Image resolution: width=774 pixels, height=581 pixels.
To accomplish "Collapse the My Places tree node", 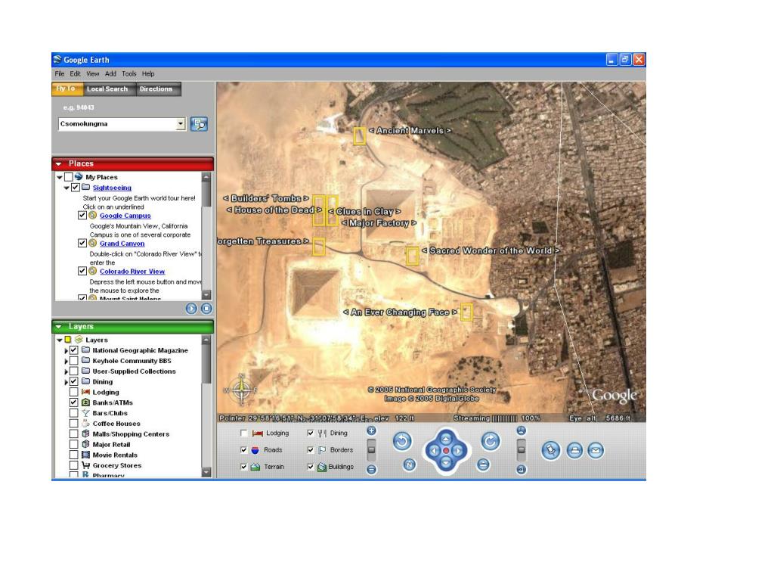I will click(60, 177).
